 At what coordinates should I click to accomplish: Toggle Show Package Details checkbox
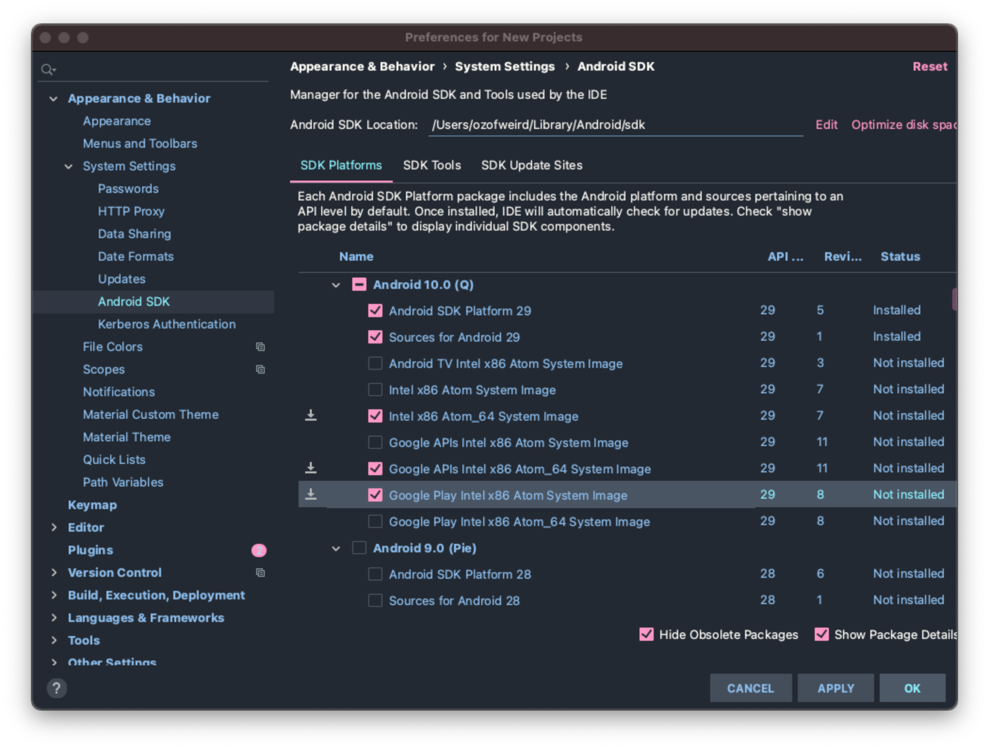(822, 634)
